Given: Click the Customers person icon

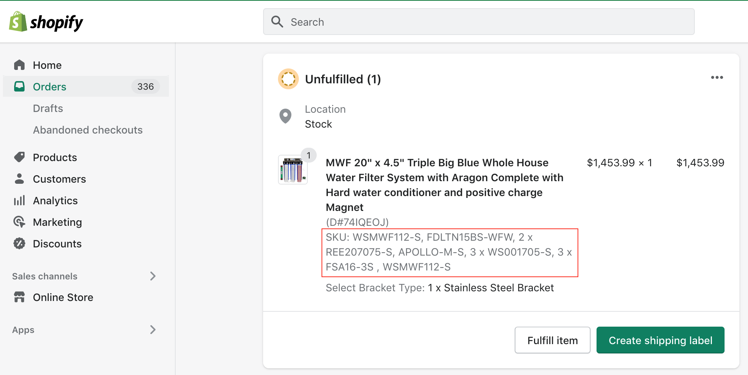Looking at the screenshot, I should pos(19,179).
